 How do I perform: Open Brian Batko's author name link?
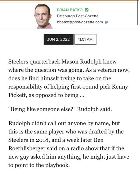click(70, 10)
